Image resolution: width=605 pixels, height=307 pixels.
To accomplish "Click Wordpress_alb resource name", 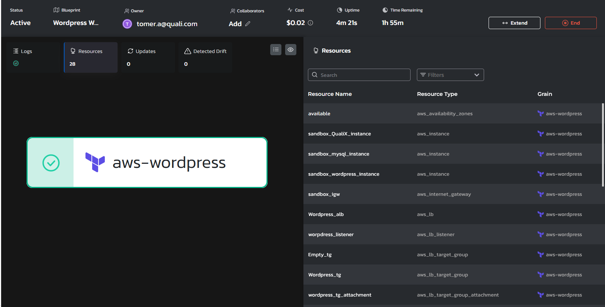I will point(326,214).
